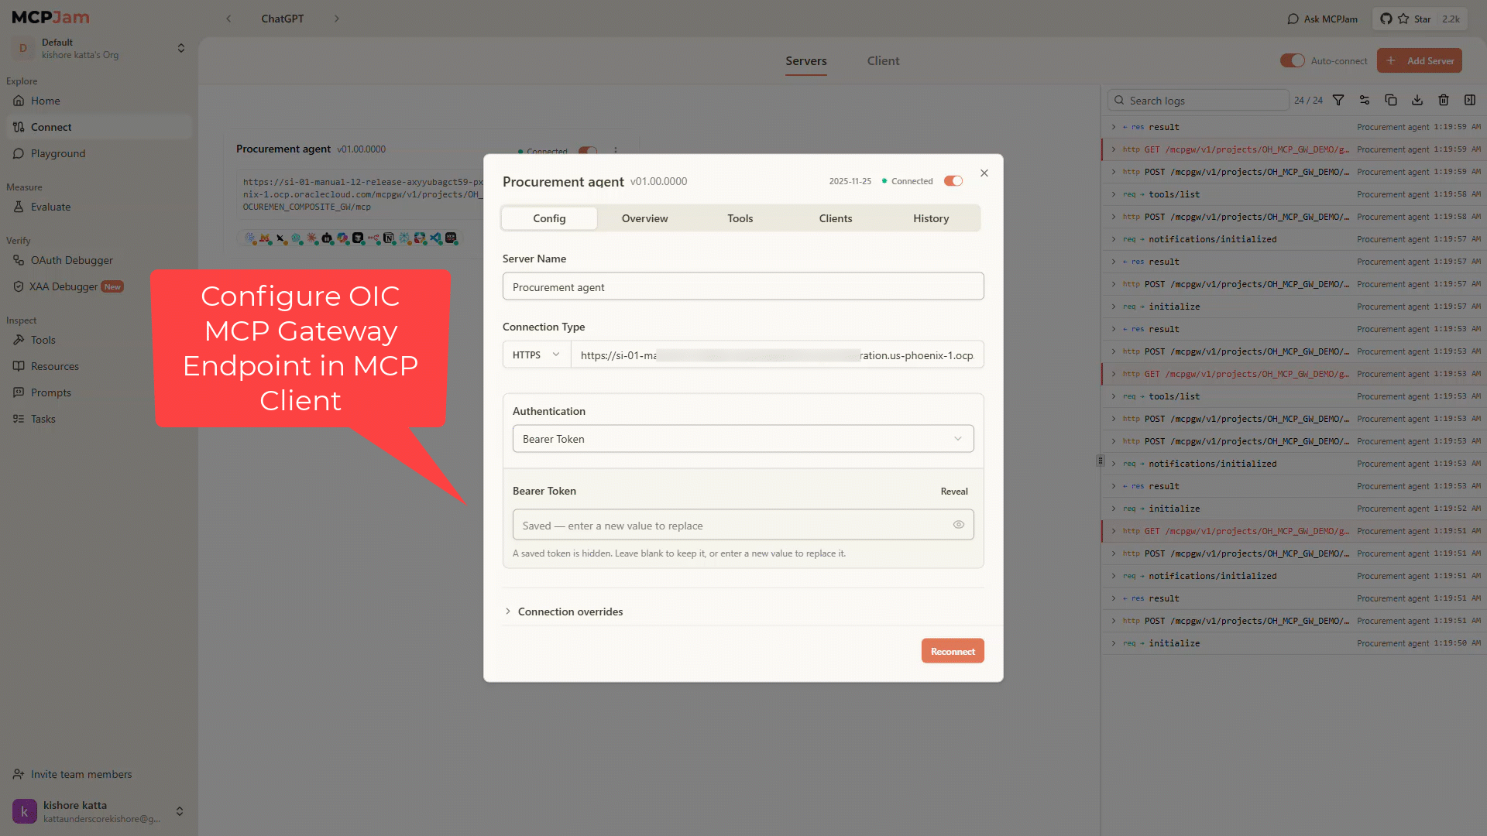
Task: Open the server card three-dot menu
Action: [x=616, y=151]
